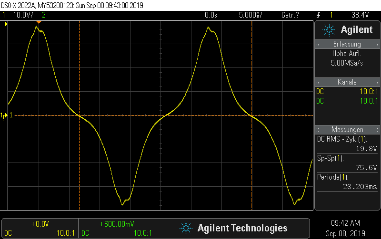This screenshot has height=239, width=381.
Task: Click the 75.6V peak-to-peak value
Action: (366, 168)
